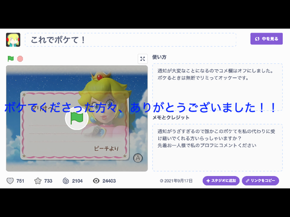The image size is (290, 217).
Task: Open the project author's avatar
Action: [x=13, y=40]
